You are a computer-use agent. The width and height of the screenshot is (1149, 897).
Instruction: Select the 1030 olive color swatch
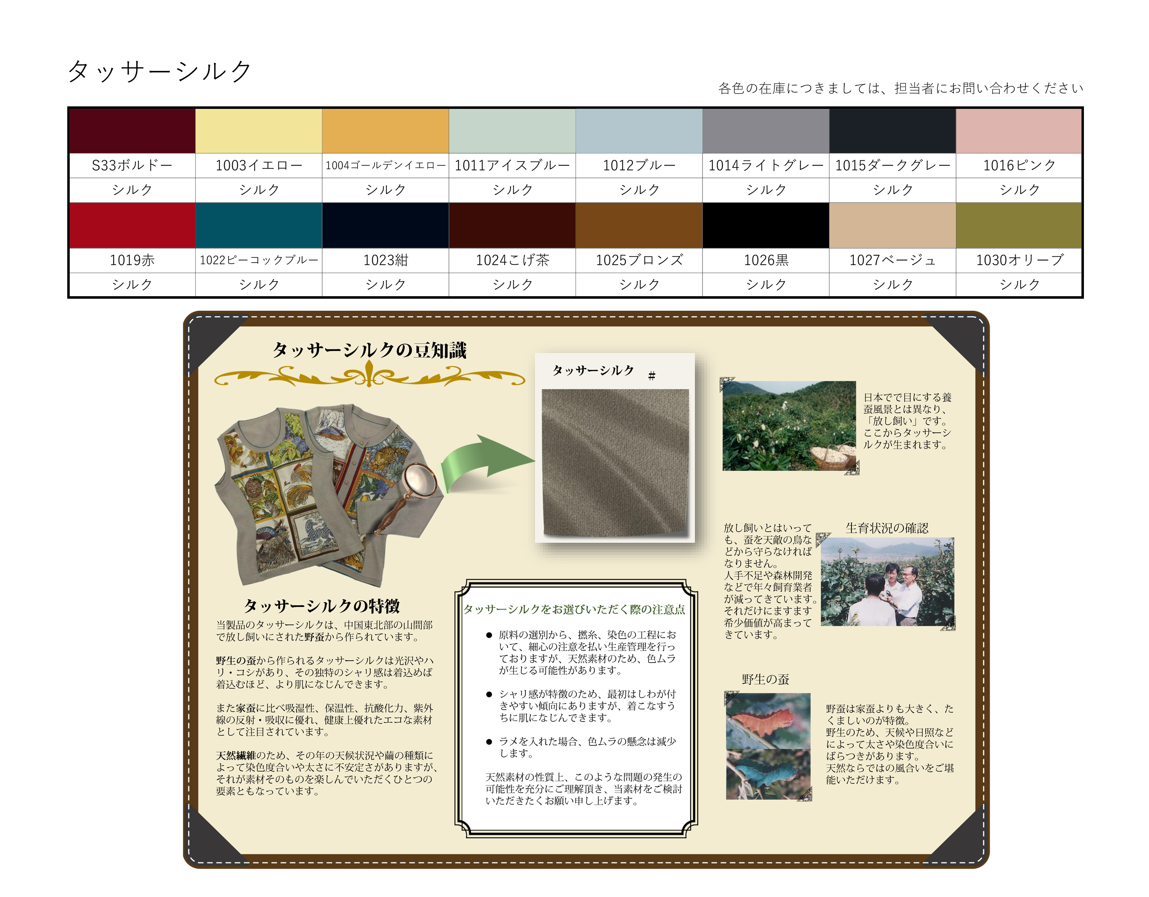tap(1019, 226)
